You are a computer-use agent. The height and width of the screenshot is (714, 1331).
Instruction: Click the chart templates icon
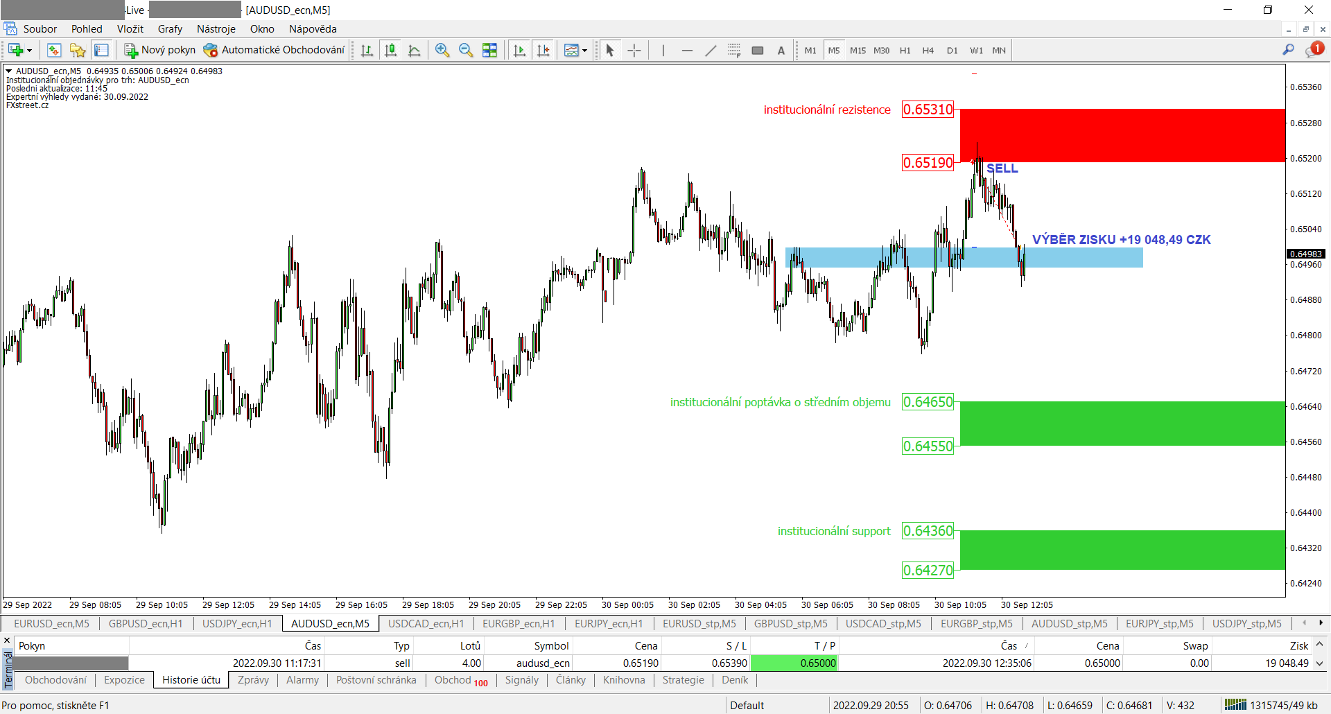571,50
